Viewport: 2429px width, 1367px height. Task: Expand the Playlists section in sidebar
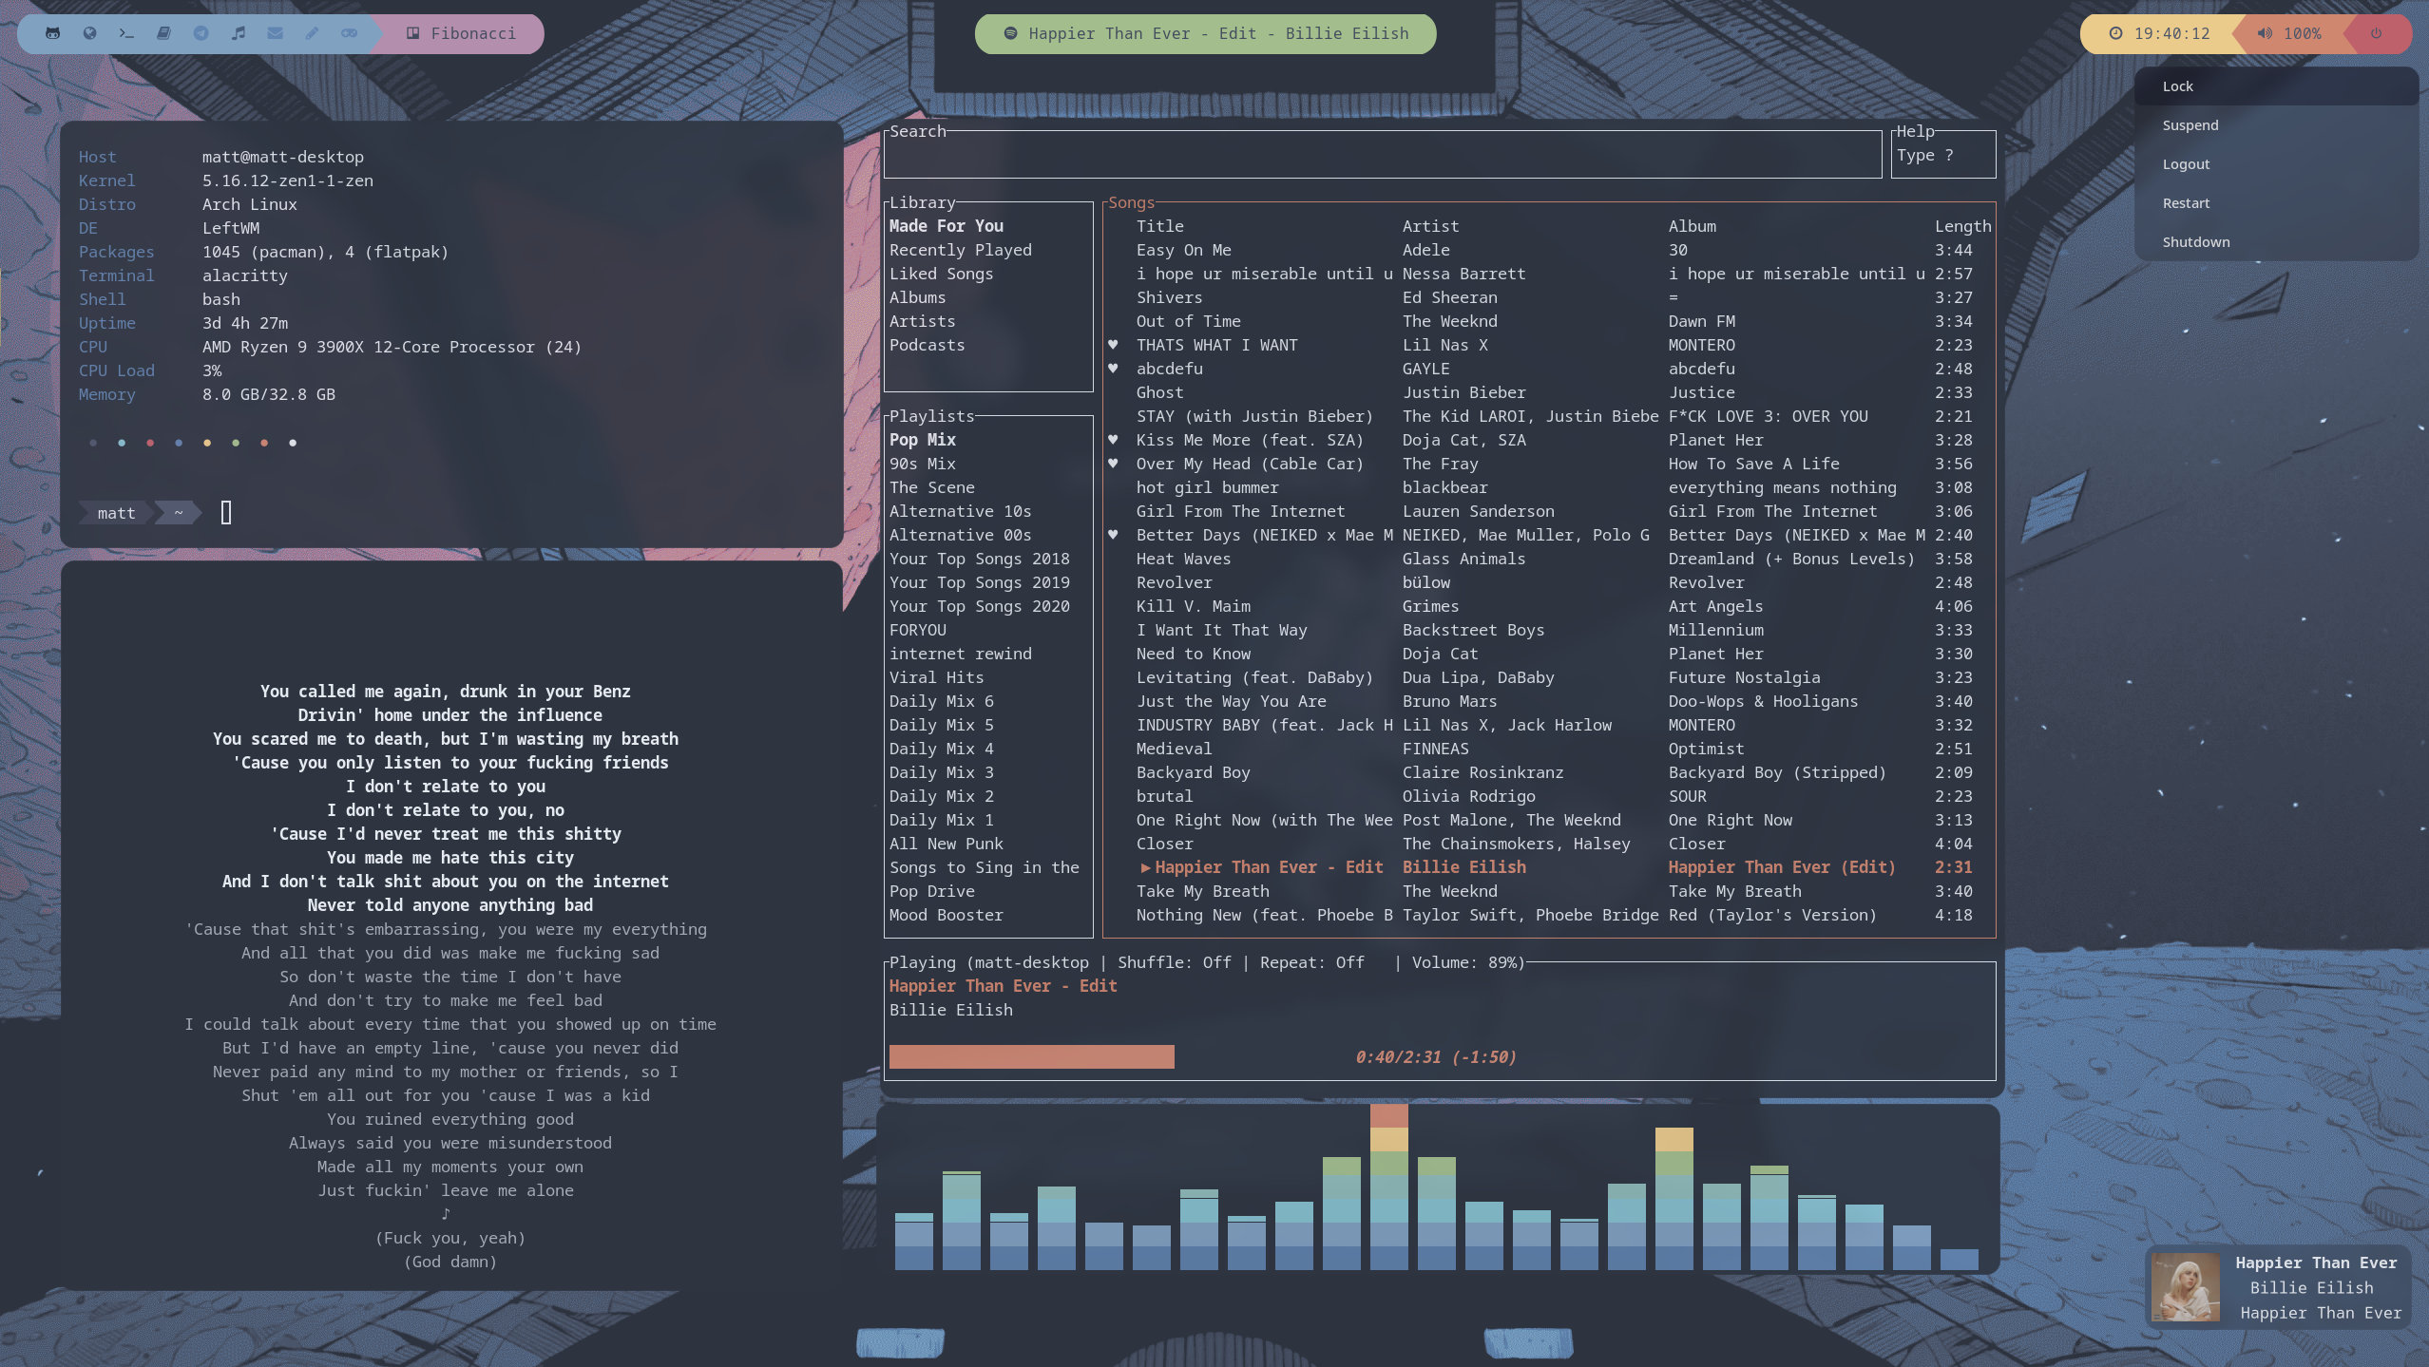click(931, 415)
